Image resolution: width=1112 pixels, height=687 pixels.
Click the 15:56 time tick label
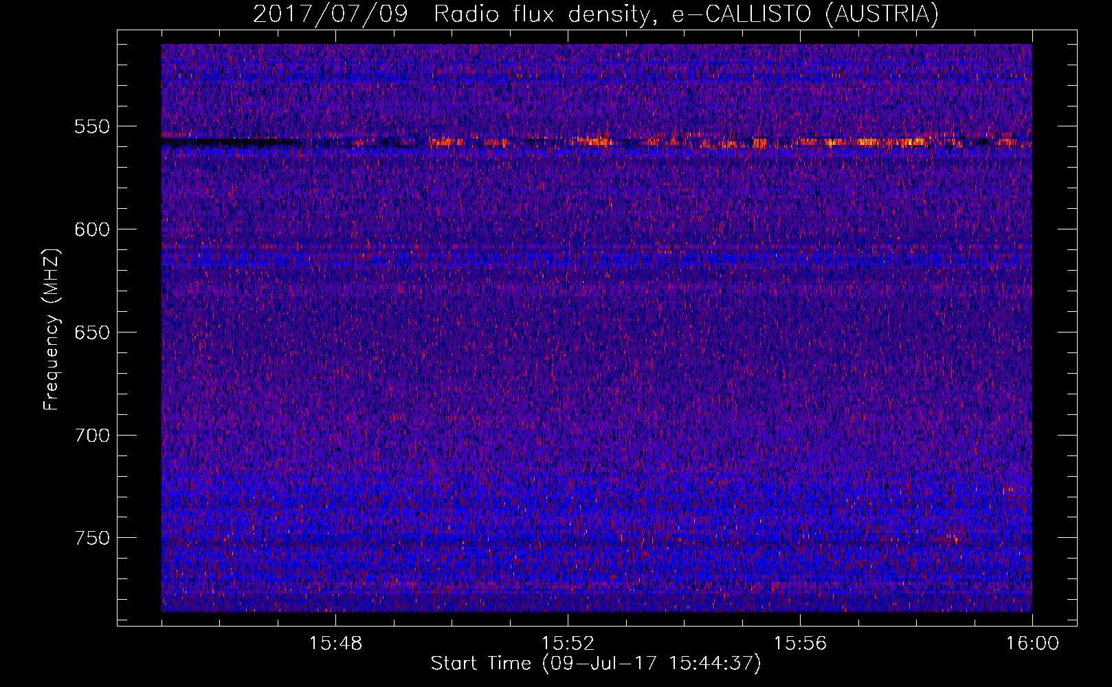tap(800, 644)
